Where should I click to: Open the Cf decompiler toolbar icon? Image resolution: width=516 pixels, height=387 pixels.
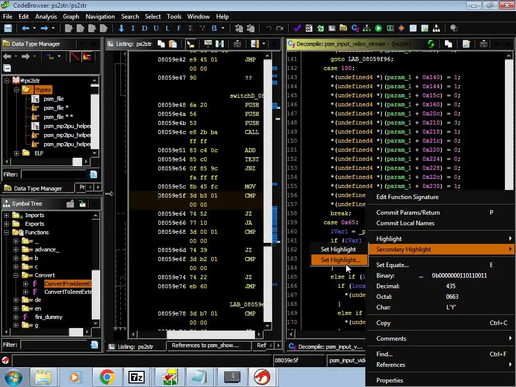pos(355,28)
